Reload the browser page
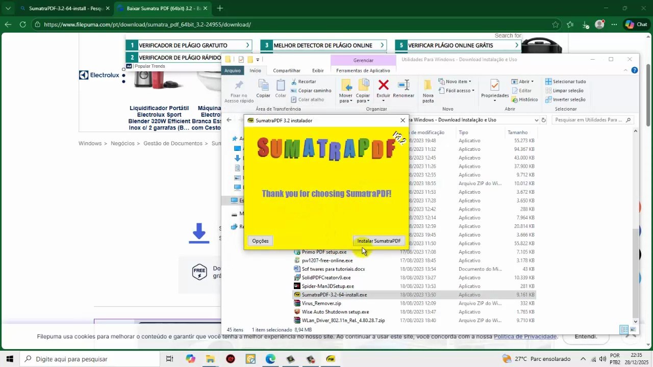This screenshot has height=367, width=653. coord(23,24)
